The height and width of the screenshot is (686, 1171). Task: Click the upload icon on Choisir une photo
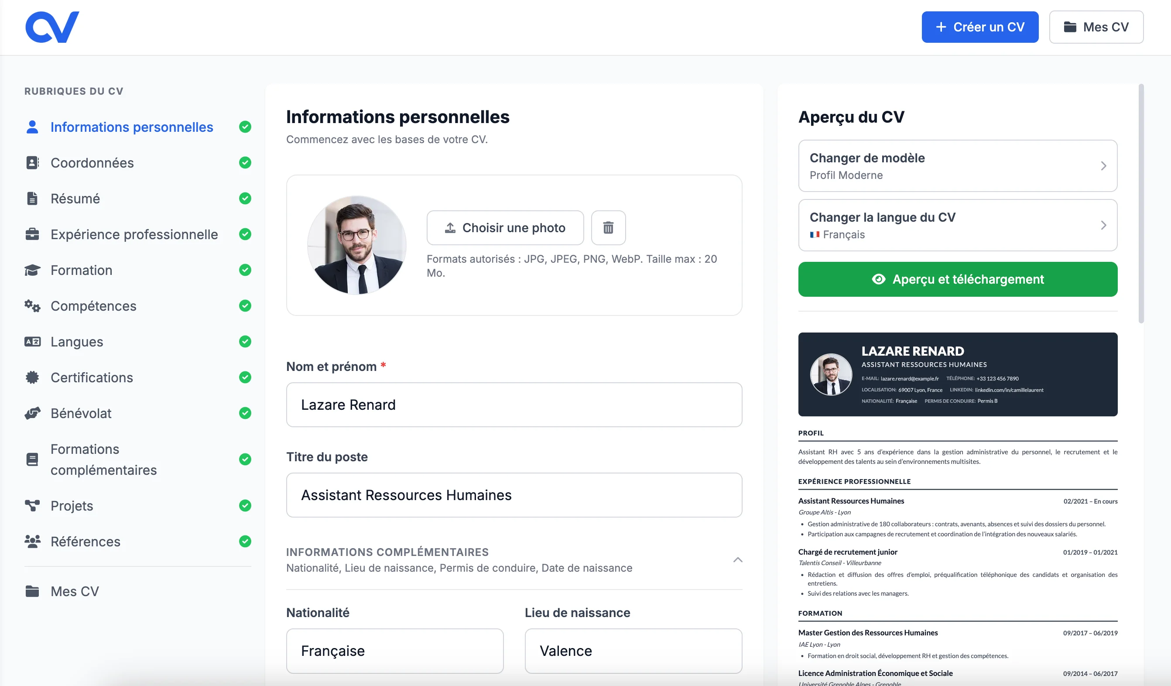click(x=449, y=227)
